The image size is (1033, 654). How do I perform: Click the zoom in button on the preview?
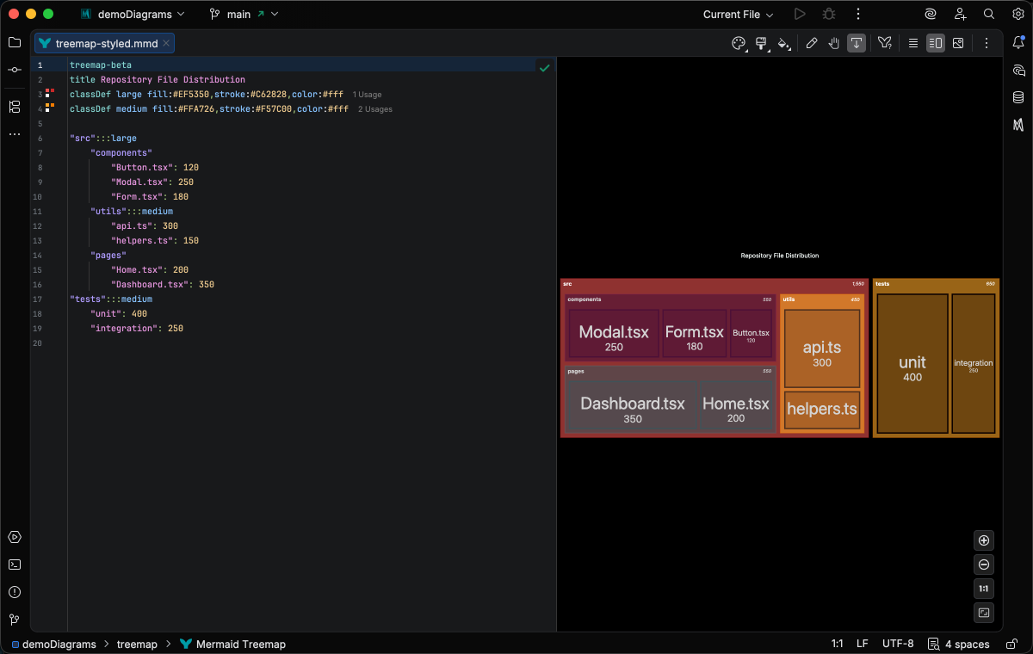pos(983,540)
